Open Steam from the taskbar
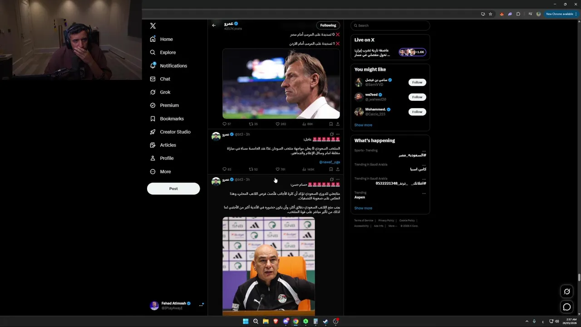The height and width of the screenshot is (327, 581). tap(325, 322)
